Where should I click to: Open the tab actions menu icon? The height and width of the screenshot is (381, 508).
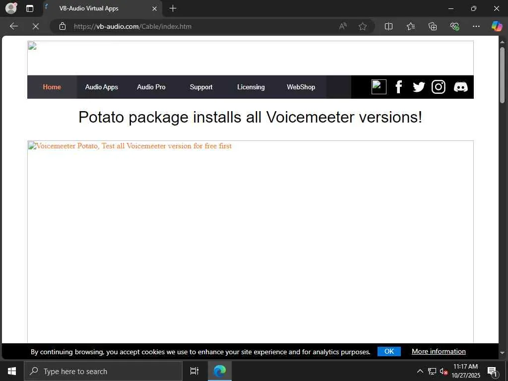29,8
